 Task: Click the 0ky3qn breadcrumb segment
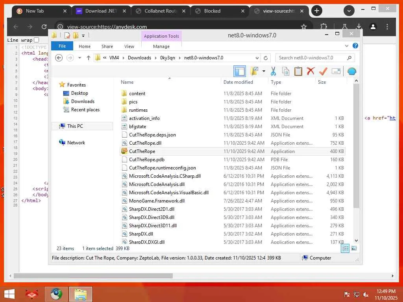pos(167,58)
